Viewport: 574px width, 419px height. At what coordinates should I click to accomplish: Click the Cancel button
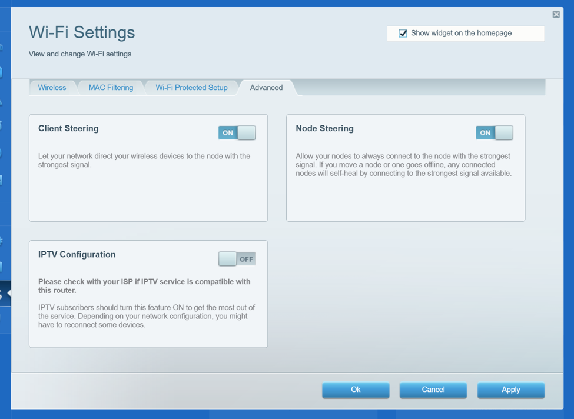(433, 390)
